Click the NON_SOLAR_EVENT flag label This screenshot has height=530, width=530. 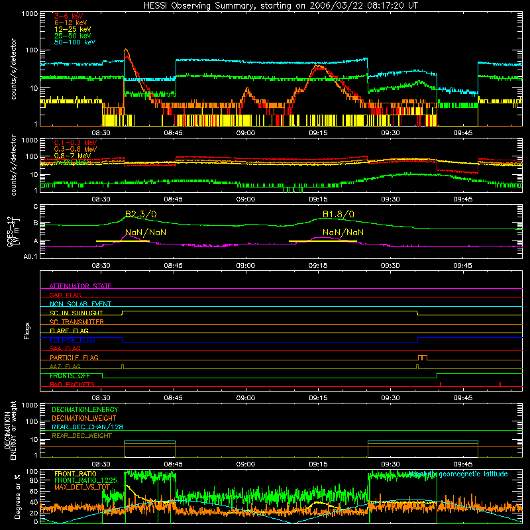click(x=80, y=304)
